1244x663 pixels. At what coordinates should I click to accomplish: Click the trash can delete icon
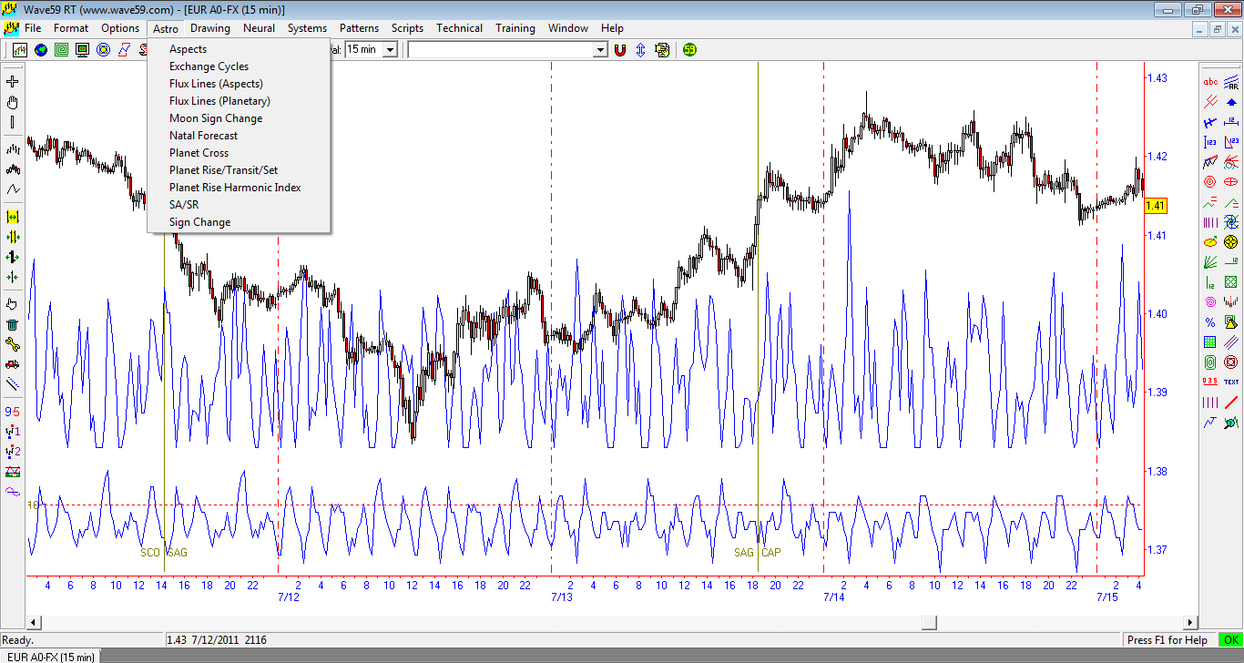click(x=13, y=324)
